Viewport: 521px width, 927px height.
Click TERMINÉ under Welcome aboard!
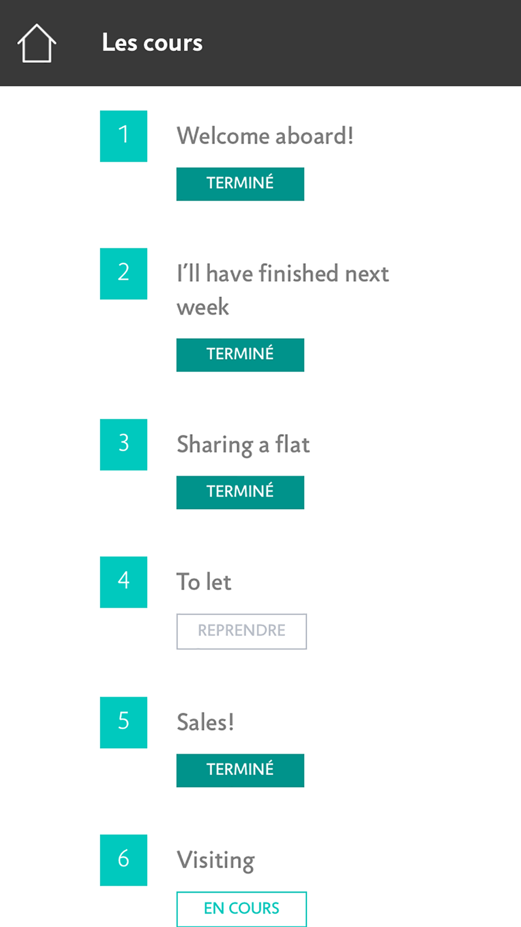[240, 184]
